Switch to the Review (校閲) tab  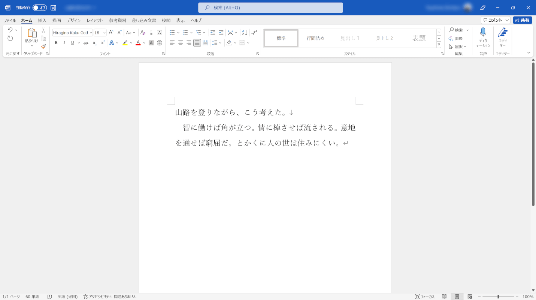(x=166, y=20)
